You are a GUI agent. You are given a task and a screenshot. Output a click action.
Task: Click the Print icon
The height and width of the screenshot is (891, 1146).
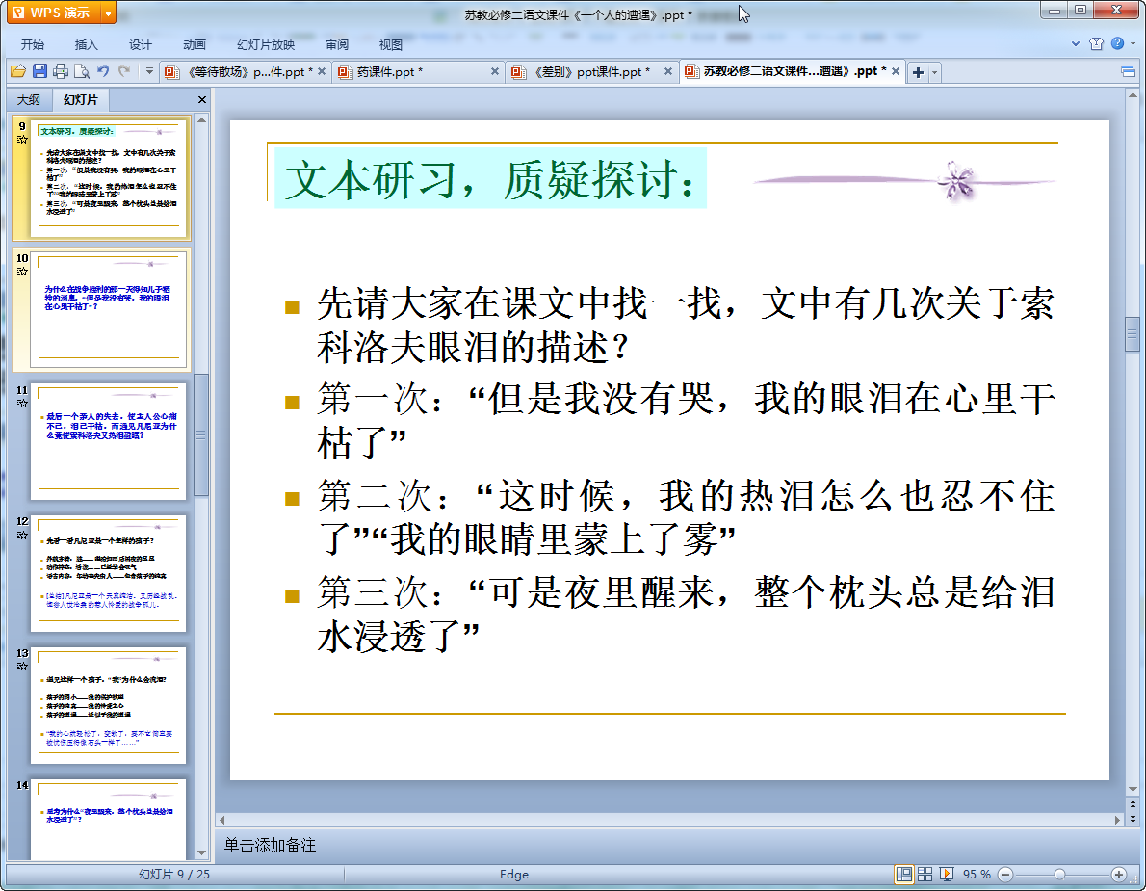[x=61, y=71]
